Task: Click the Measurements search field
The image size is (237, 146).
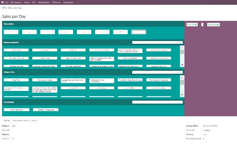Action: pyautogui.click(x=157, y=42)
